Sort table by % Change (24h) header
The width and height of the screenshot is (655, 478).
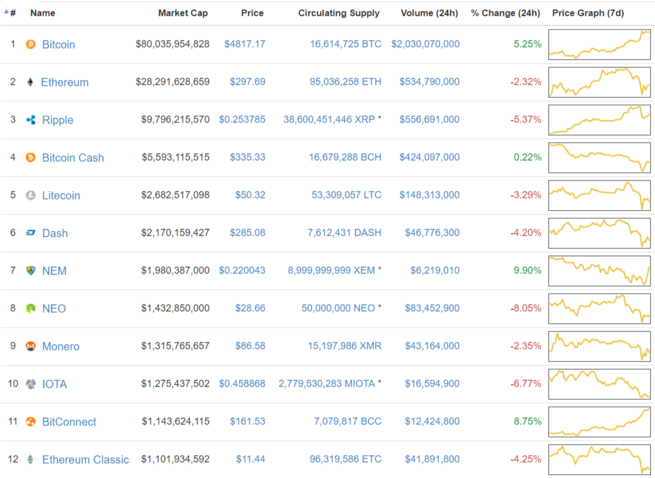point(506,13)
